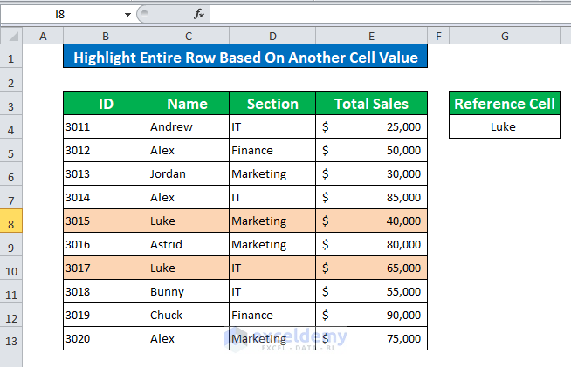Select the column G header
Screen dimensions: 571x367
click(x=505, y=35)
